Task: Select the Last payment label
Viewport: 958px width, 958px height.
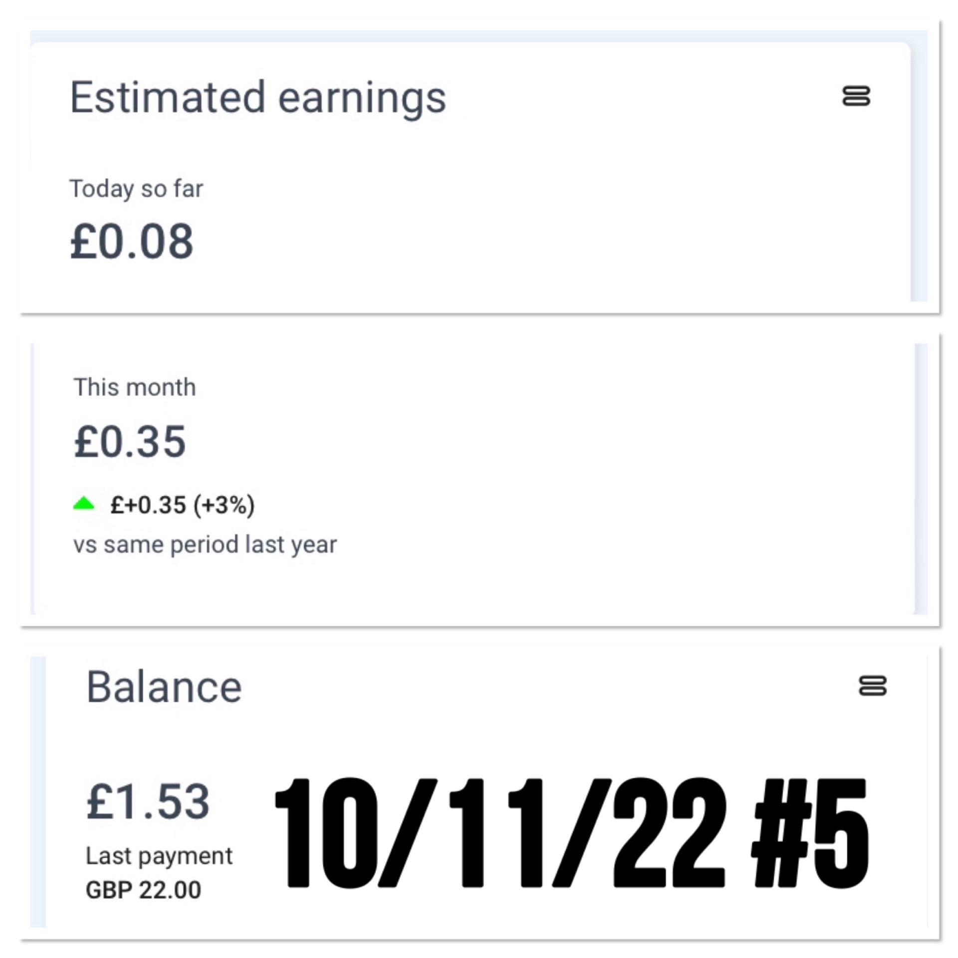Action: pyautogui.click(x=159, y=856)
